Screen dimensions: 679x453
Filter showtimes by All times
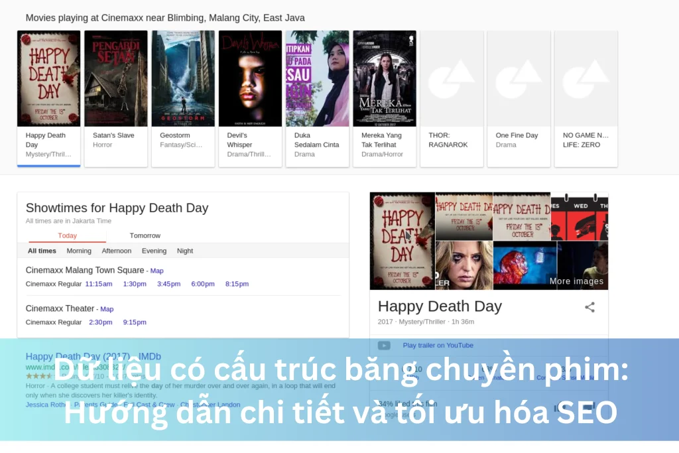[42, 251]
